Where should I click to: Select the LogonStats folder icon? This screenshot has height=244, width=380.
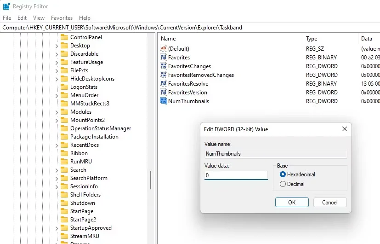point(64,87)
